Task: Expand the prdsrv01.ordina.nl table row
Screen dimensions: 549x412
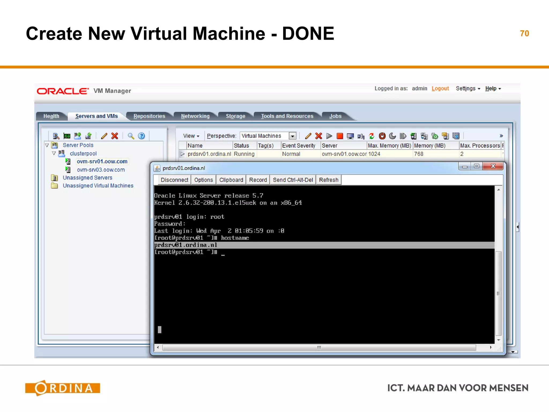Action: [183, 154]
